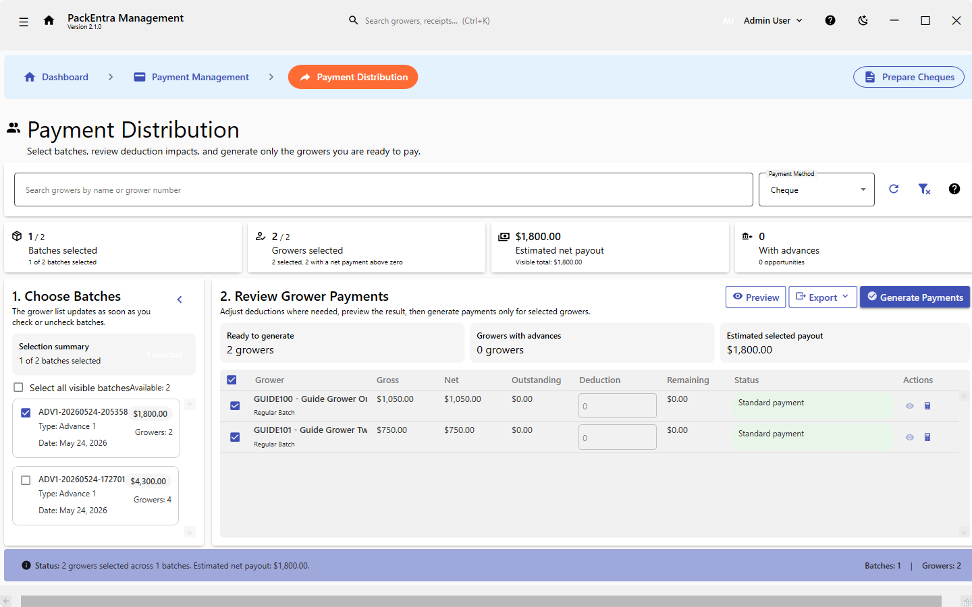Uncheck batch ADV1-20260524-205358
This screenshot has height=607, width=972.
pyautogui.click(x=26, y=413)
